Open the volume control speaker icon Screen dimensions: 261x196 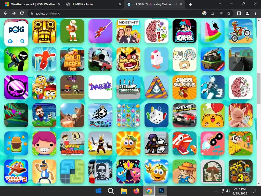pos(228,191)
